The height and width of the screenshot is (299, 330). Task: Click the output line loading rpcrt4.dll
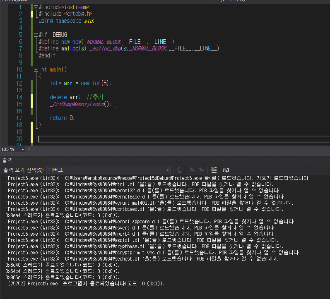click(x=141, y=234)
